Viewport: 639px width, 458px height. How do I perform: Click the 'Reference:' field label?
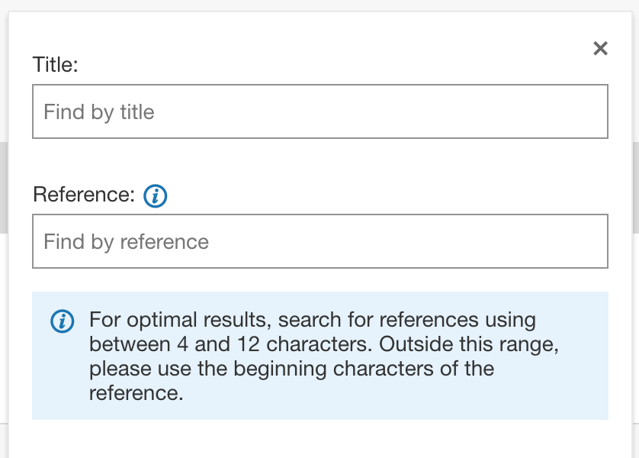point(84,195)
